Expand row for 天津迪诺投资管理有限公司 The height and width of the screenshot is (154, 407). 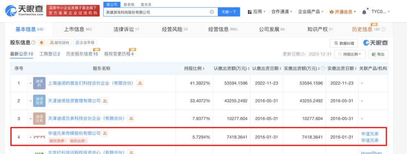click(x=31, y=101)
